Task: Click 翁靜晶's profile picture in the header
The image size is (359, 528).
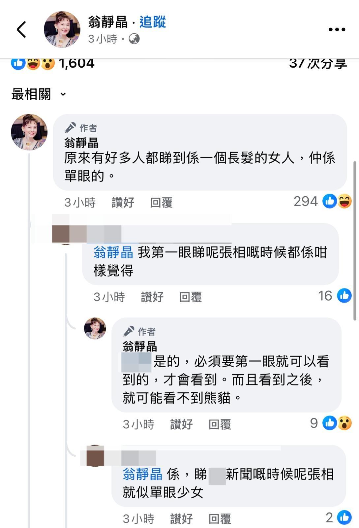Action: [x=62, y=29]
